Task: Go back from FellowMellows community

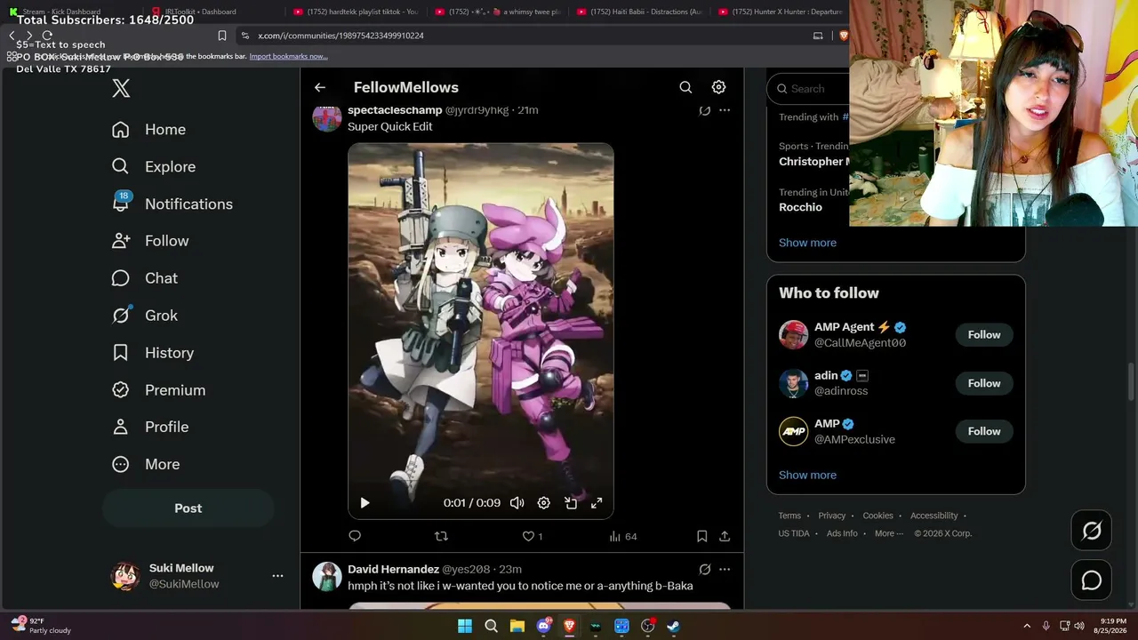Action: point(320,87)
